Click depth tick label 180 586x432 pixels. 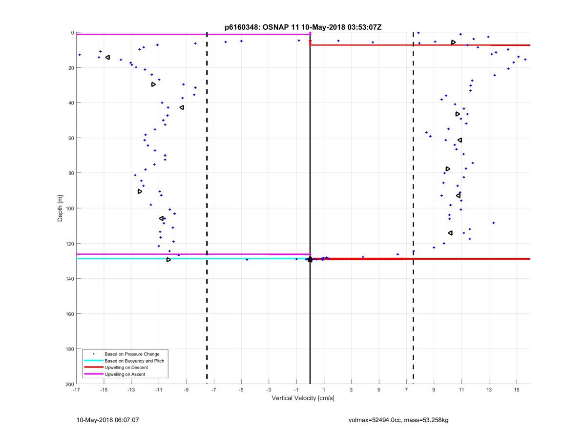pos(69,349)
